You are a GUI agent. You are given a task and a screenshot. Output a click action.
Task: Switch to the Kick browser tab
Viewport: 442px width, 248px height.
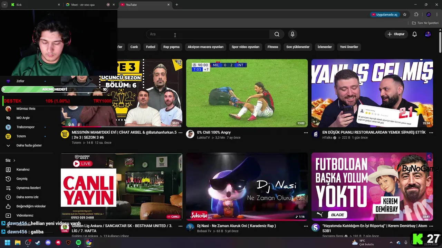35,4
